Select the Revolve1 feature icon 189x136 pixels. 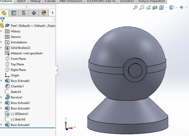(x=7, y=97)
